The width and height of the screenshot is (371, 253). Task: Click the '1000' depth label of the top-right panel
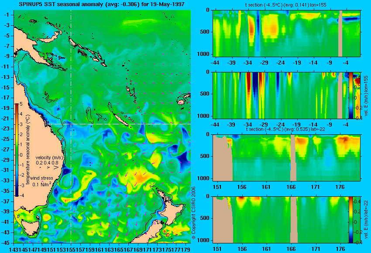[x=203, y=54]
